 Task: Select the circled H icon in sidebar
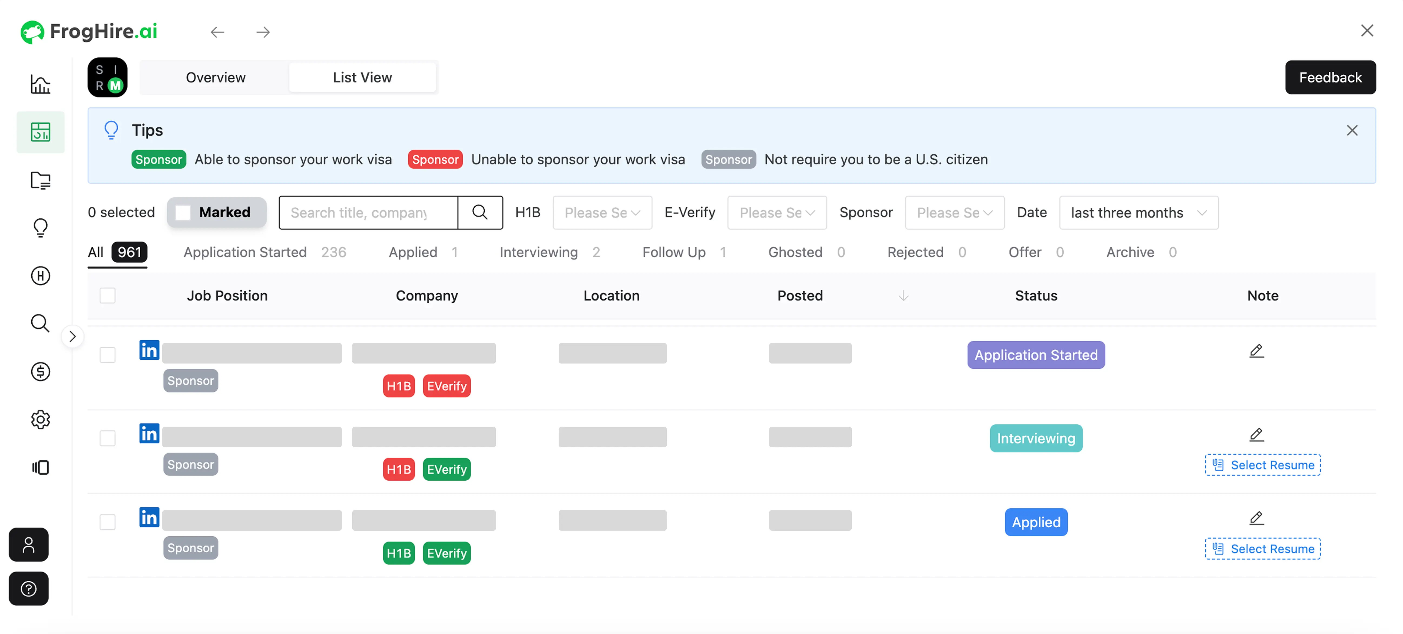(x=40, y=276)
